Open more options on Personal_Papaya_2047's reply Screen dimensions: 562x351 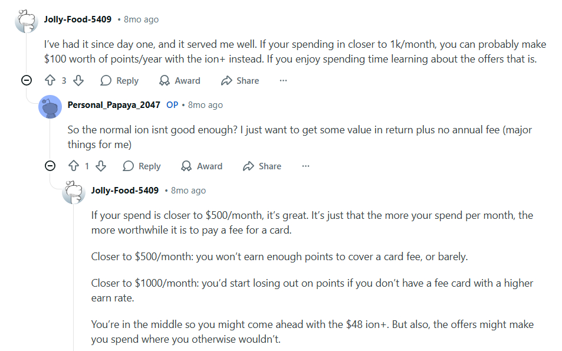pos(305,166)
